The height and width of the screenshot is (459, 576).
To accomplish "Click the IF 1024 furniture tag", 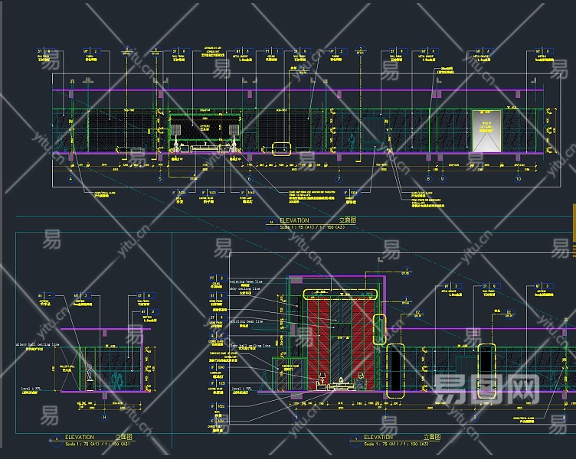I will [x=351, y=193].
